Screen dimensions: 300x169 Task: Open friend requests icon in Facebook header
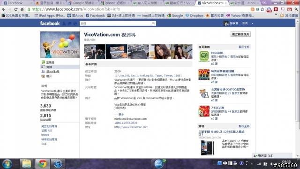click(64, 23)
